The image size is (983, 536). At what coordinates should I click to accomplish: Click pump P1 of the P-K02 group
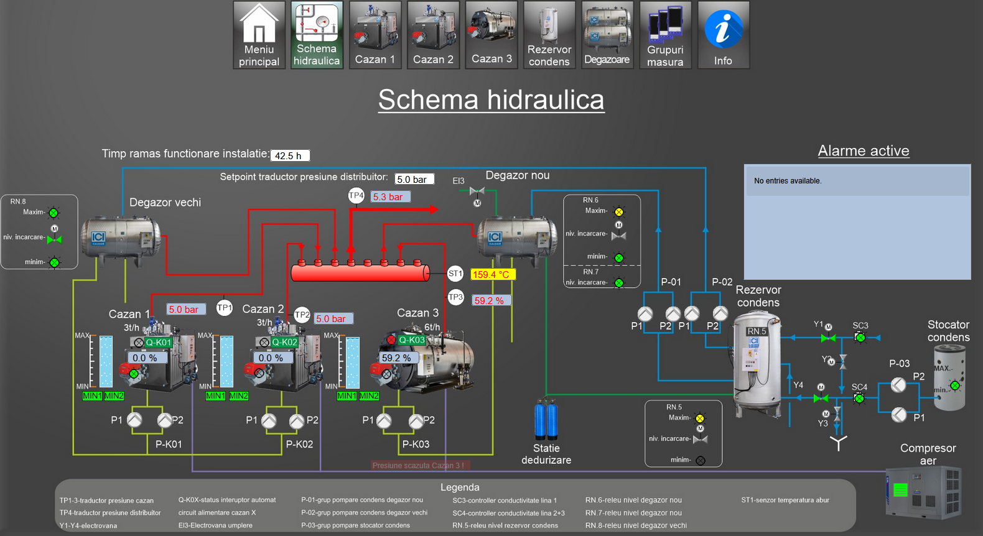pos(269,421)
